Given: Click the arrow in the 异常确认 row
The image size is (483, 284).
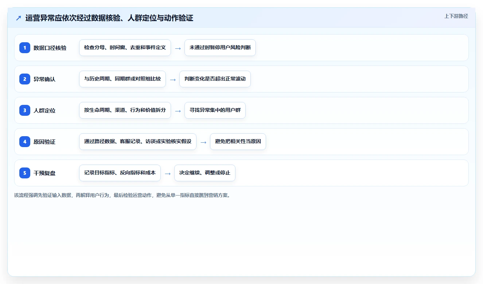Looking at the screenshot, I should click(173, 79).
